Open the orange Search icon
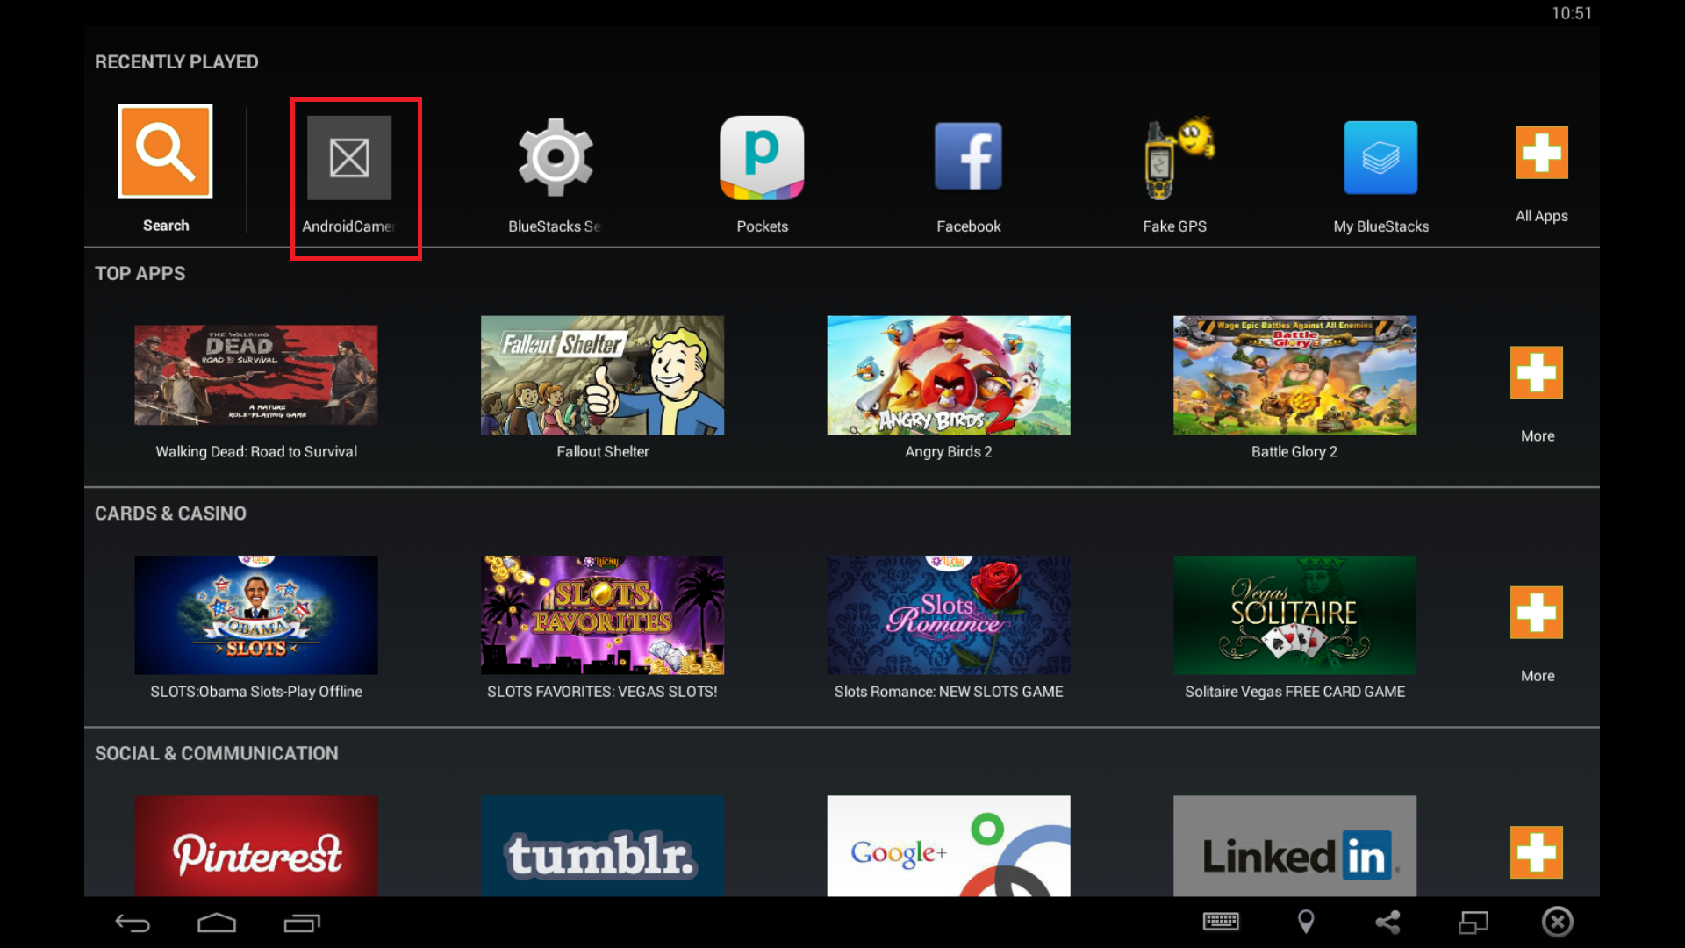 click(165, 152)
